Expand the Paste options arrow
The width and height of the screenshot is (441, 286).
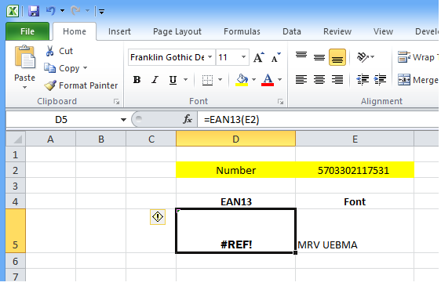25,88
